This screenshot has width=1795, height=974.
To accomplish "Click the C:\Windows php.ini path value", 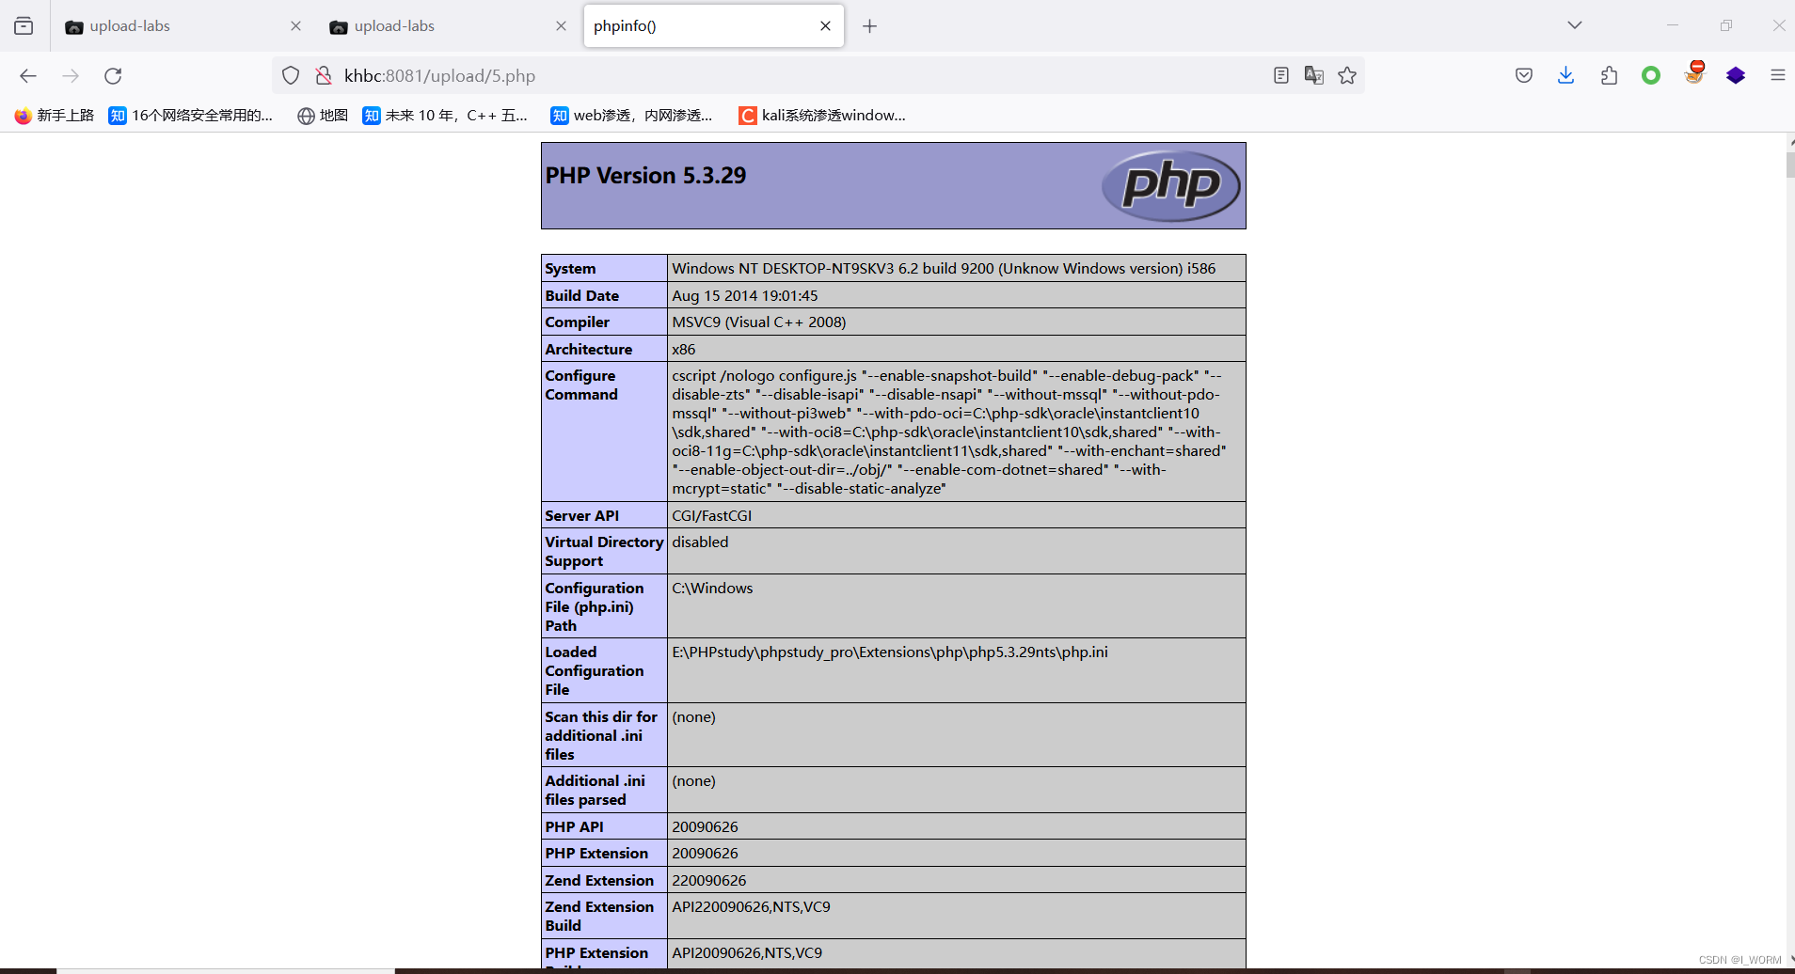I will pyautogui.click(x=712, y=589).
